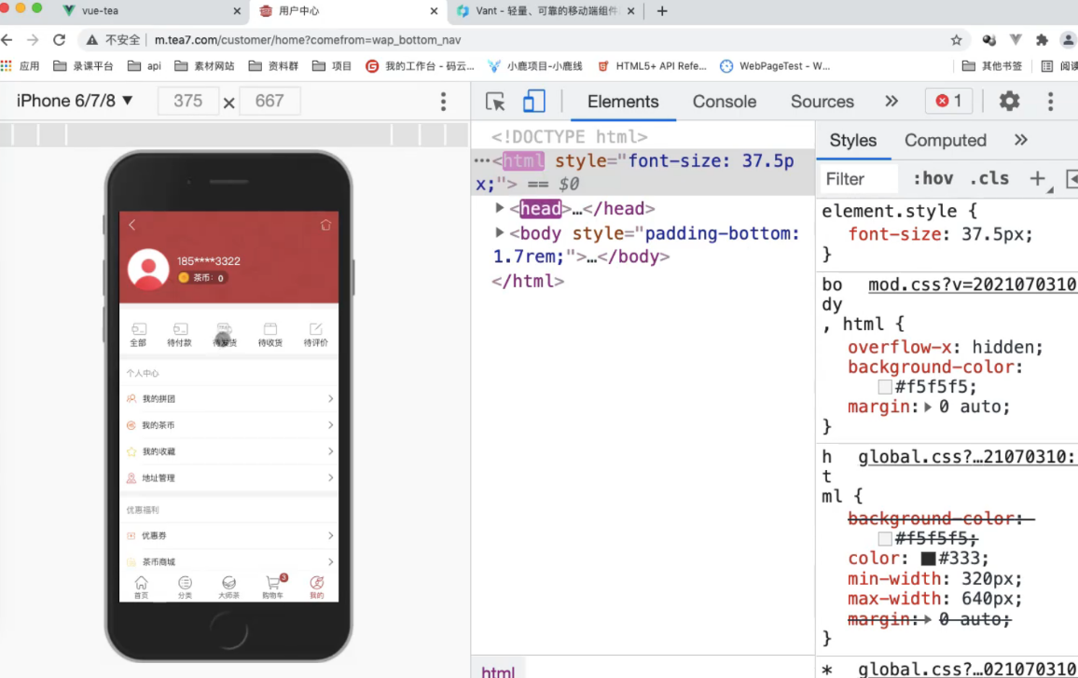This screenshot has height=678, width=1078.
Task: Close the 用户中心 tab
Action: [x=434, y=11]
